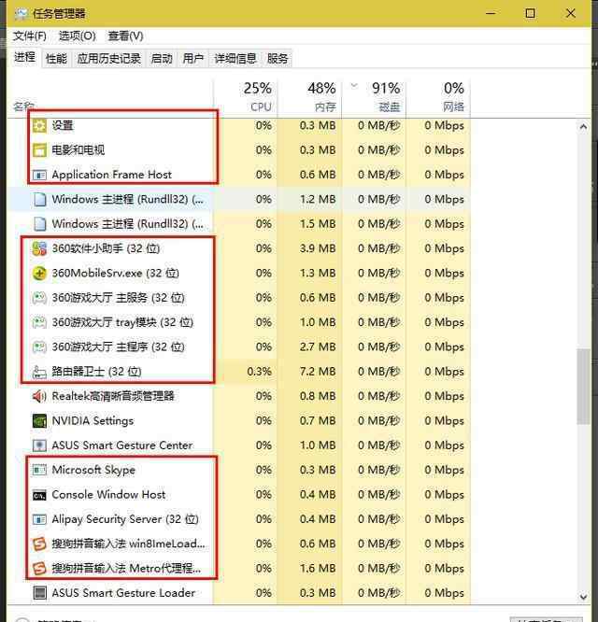This screenshot has height=622, width=598.
Task: Switch to the 服务 tab
Action: [278, 59]
